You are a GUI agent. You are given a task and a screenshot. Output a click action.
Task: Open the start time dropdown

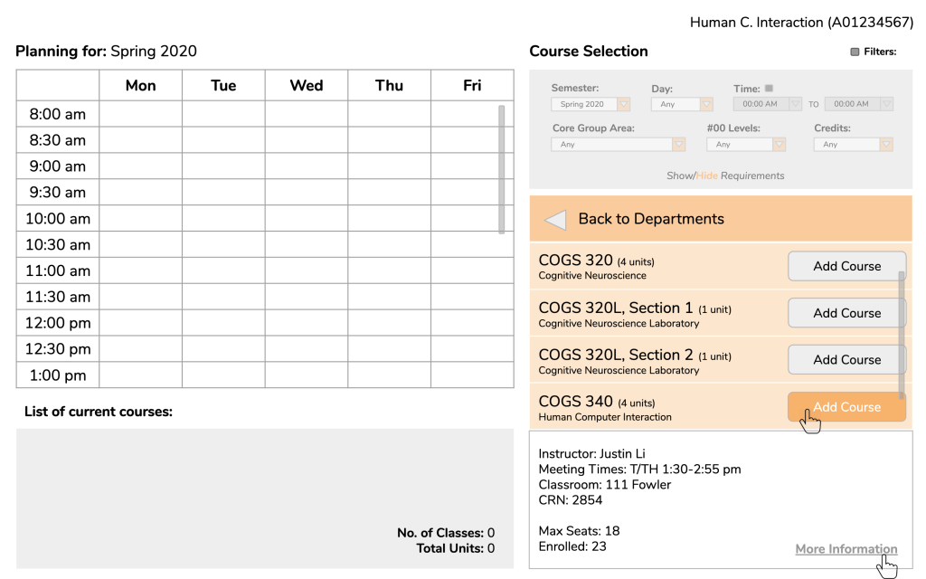coord(767,104)
